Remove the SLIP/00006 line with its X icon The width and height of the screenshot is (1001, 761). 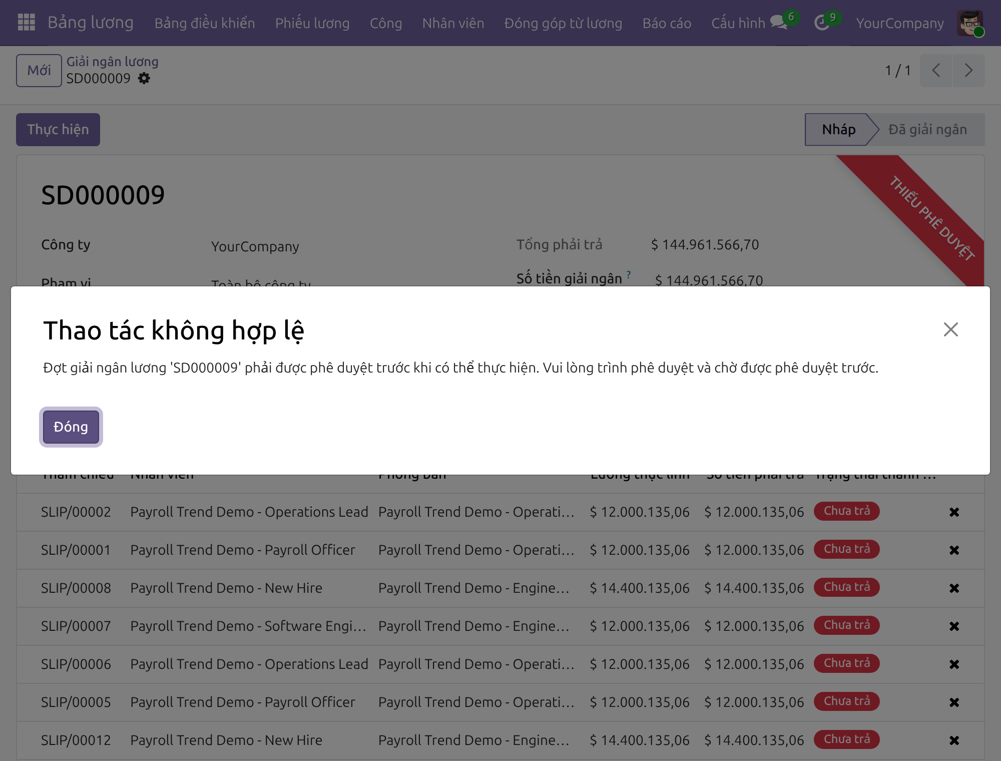954,664
